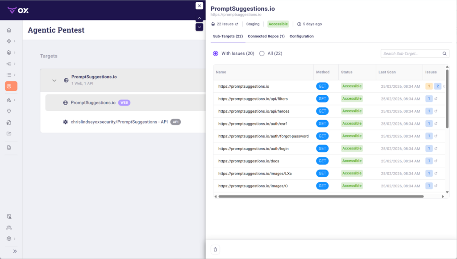Image resolution: width=457 pixels, height=259 pixels.
Task: Expand the list sidebar submenu arrow
Action: click(15, 75)
